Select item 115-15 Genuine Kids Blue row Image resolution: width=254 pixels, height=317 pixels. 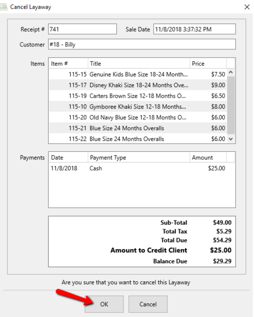tap(138, 74)
